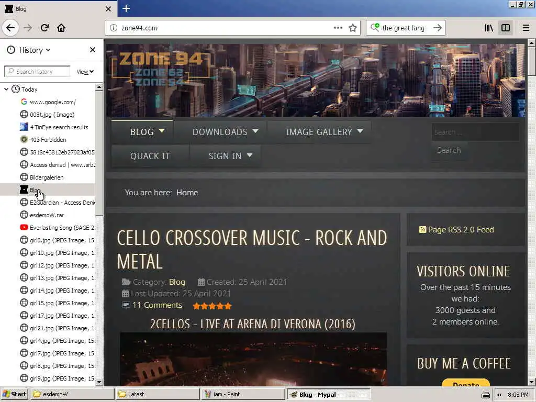Viewport: 536px width, 402px height.
Task: Toggle the sidebar panel icon
Action: pyautogui.click(x=506, y=28)
